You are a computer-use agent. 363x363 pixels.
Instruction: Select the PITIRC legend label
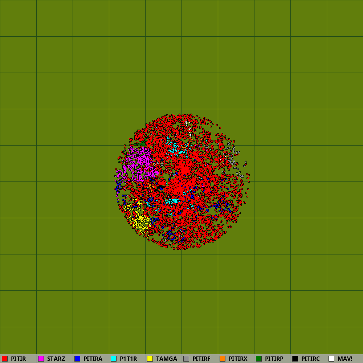coord(310,359)
